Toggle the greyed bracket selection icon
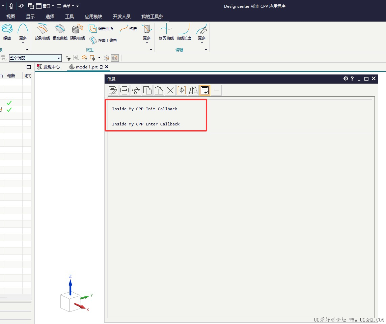 coord(76,58)
